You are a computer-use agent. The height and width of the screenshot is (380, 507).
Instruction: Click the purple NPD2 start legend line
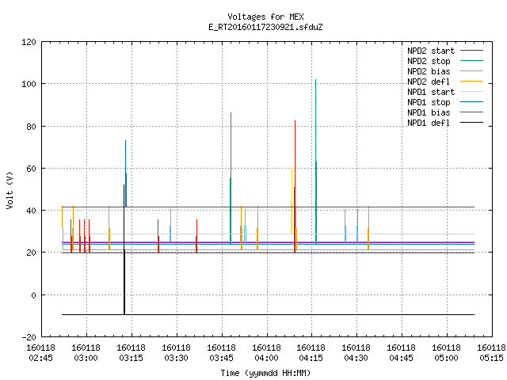(x=471, y=51)
